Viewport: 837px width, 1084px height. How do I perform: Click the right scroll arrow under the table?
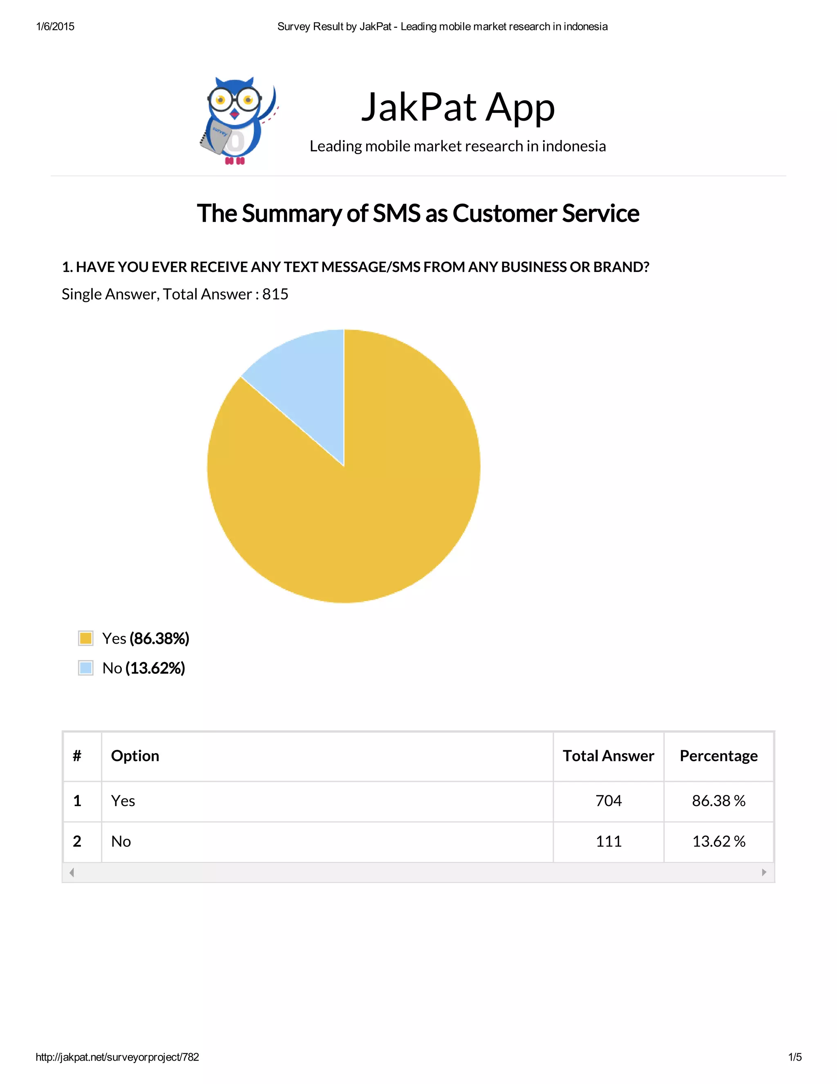(x=764, y=873)
